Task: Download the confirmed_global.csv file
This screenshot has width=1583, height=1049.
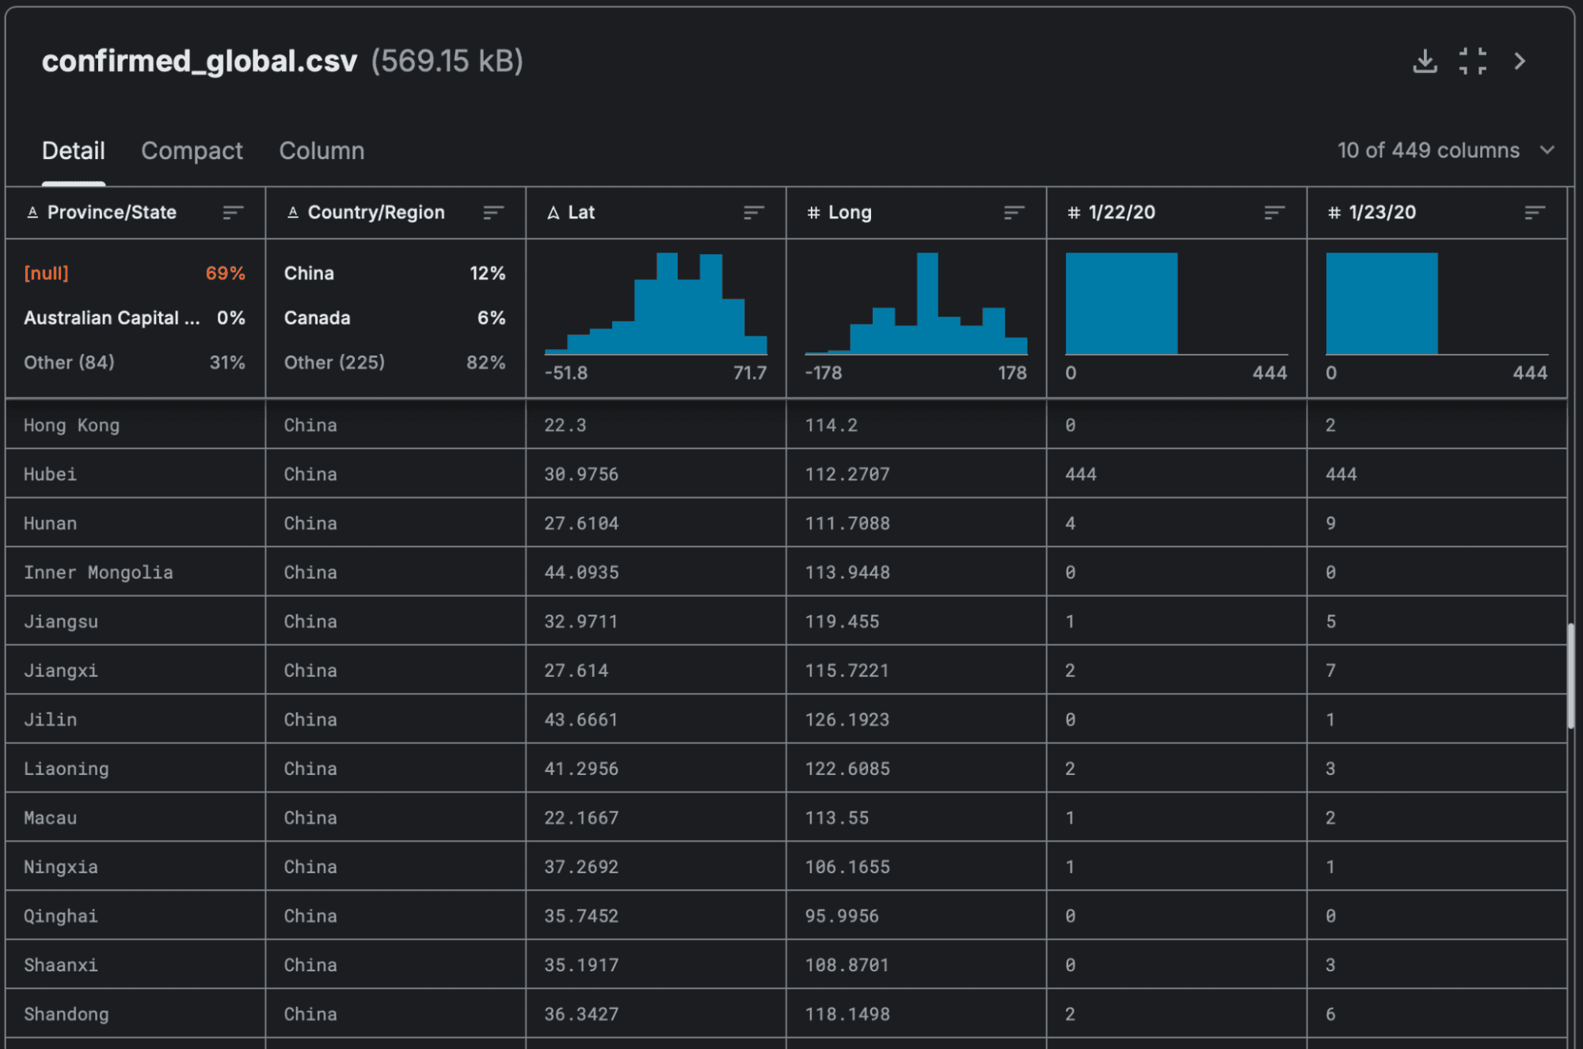Action: click(1425, 61)
